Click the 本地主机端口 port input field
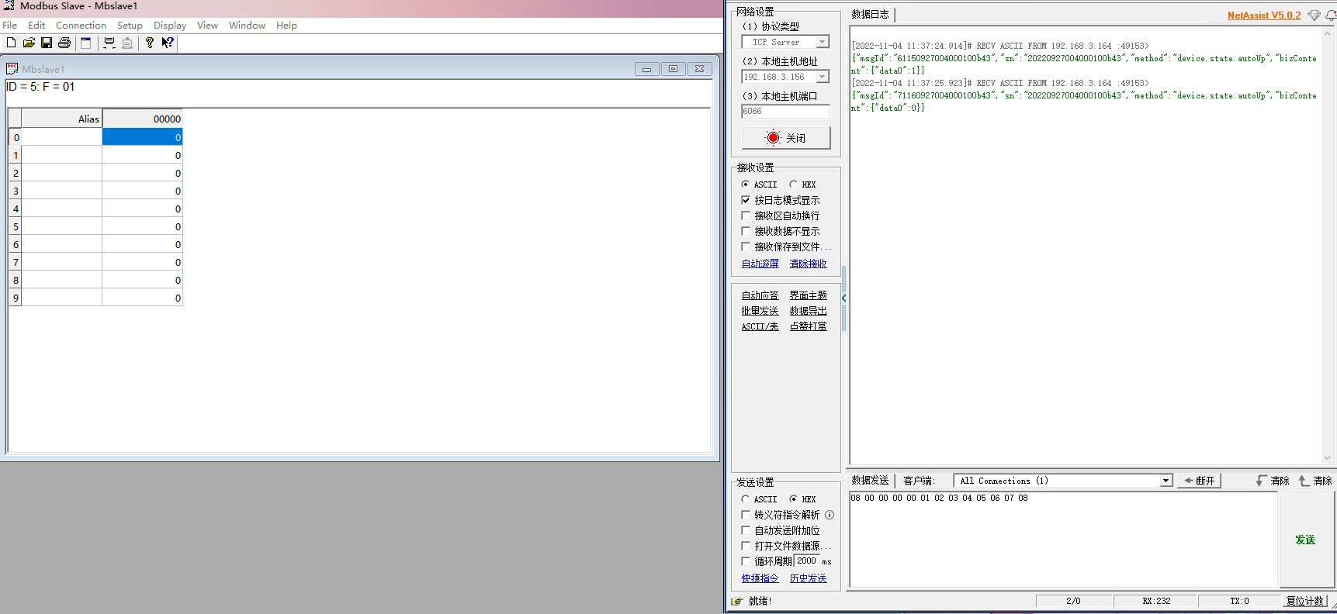The width and height of the screenshot is (1337, 614). [785, 112]
